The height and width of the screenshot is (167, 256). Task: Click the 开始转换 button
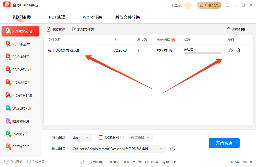pyautogui.click(x=224, y=143)
